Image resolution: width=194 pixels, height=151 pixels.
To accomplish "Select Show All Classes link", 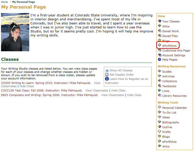I will click(121, 70).
